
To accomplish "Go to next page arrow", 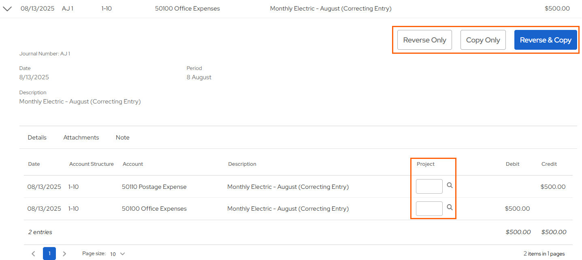I will pos(64,254).
